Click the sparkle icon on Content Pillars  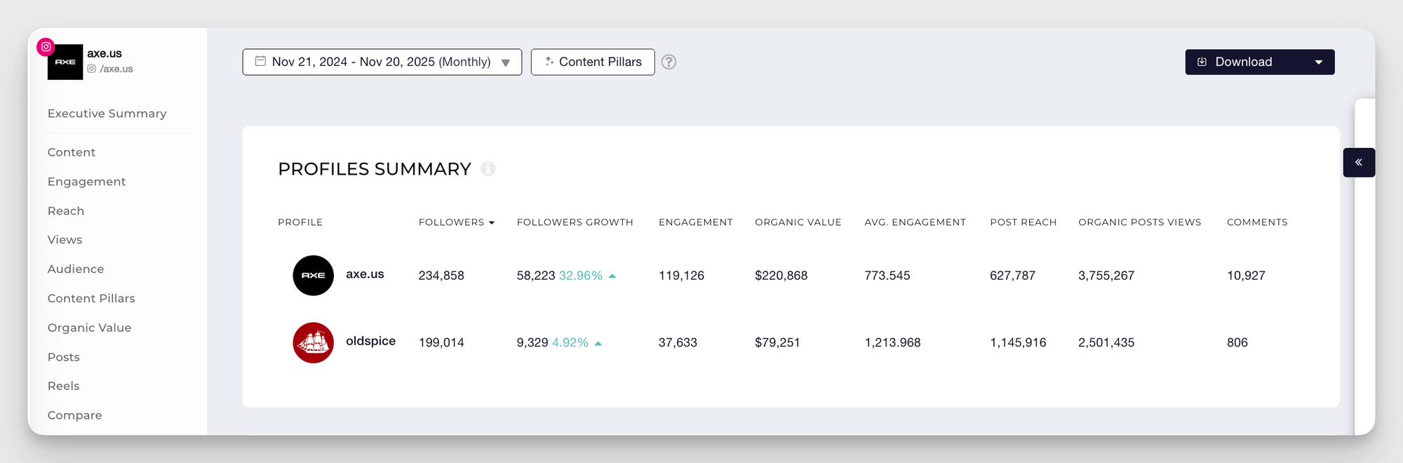[x=549, y=62]
